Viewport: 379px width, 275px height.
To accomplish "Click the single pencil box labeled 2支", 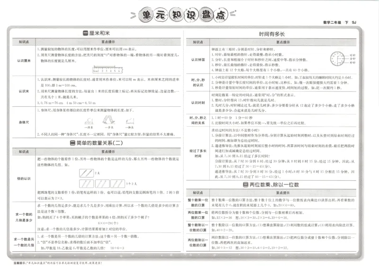I will pyautogui.click(x=87, y=173).
